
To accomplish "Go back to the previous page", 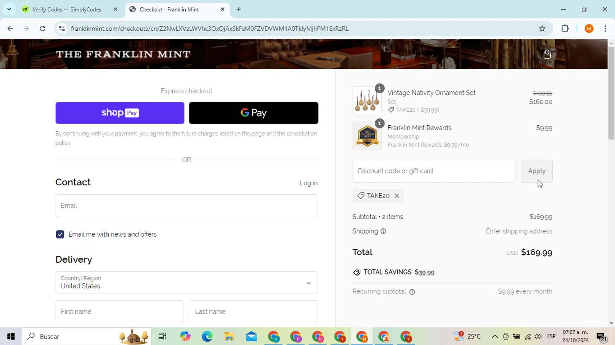I will pyautogui.click(x=10, y=29).
